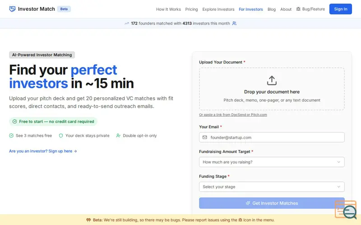Click the 'Upload Your Document' label
Viewport: 361px width, 225px height.
point(220,62)
